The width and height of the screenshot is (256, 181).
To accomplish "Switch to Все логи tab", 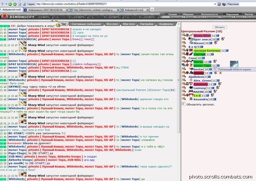I will 112,24.
